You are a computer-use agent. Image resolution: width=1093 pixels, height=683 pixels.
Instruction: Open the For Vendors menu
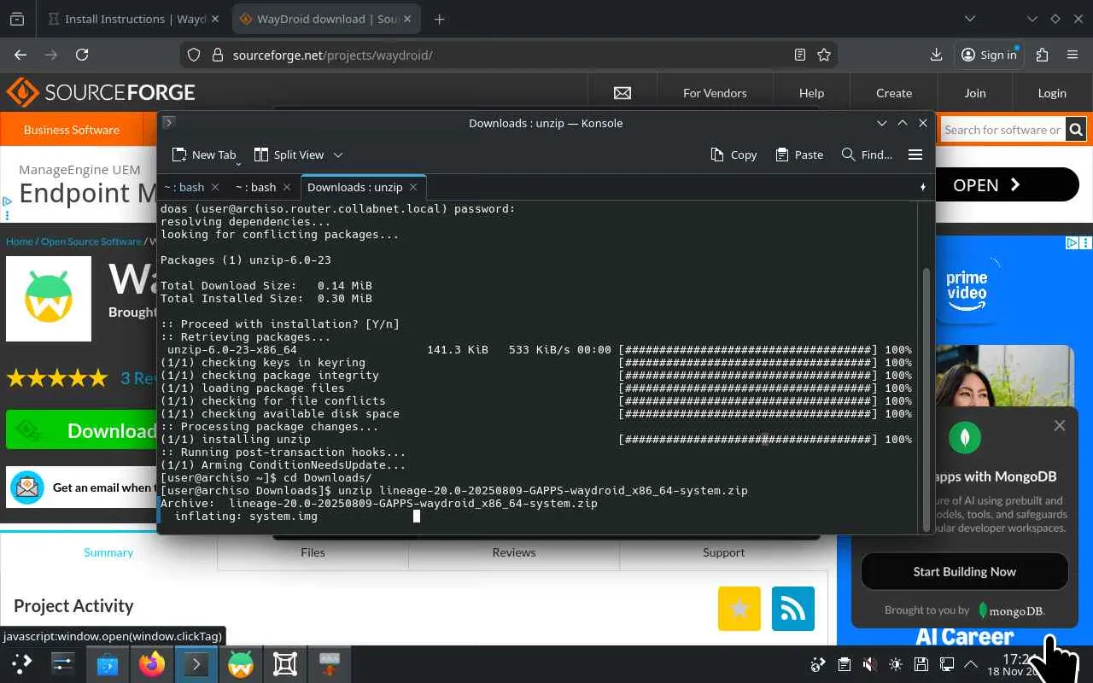(x=715, y=93)
